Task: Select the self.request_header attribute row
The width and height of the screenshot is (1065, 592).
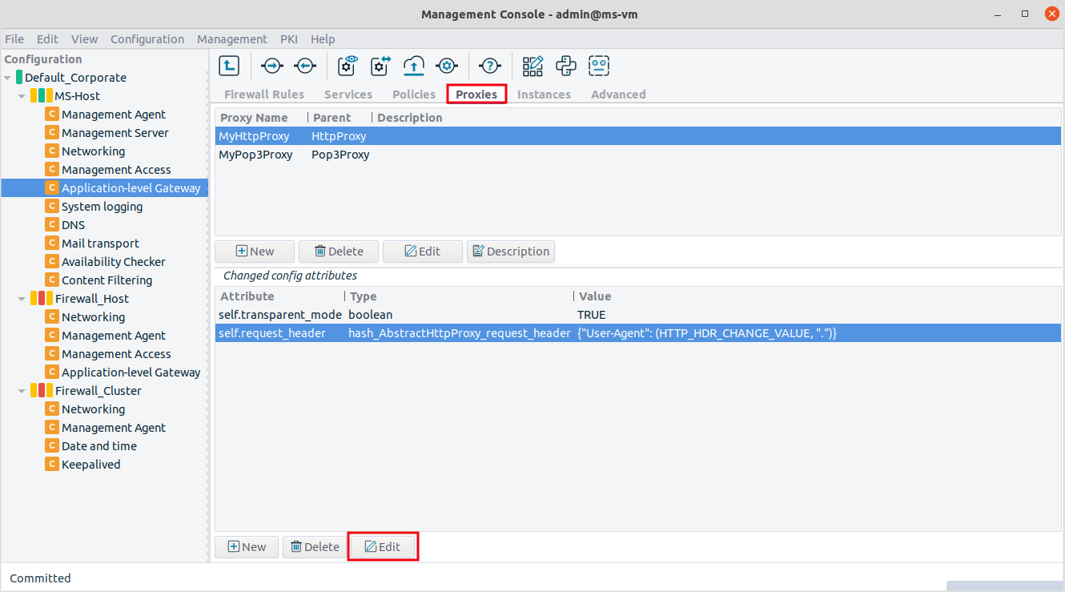Action: (638, 333)
